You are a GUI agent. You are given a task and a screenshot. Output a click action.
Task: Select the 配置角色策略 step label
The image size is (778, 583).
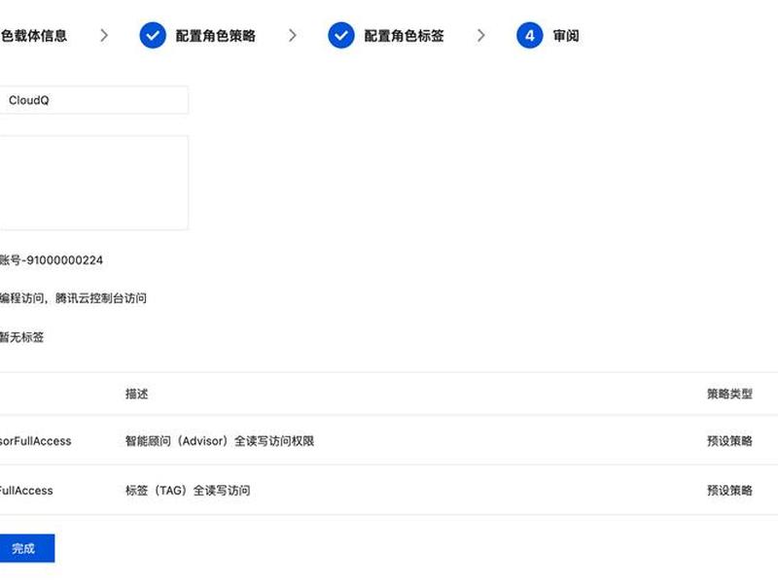point(215,36)
